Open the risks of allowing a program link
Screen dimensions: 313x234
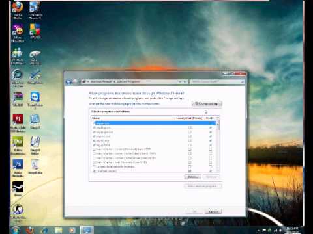(124, 104)
